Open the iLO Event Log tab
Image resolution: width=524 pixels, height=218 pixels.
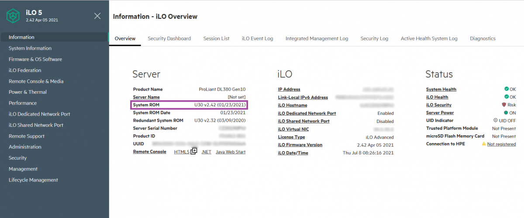pyautogui.click(x=257, y=38)
